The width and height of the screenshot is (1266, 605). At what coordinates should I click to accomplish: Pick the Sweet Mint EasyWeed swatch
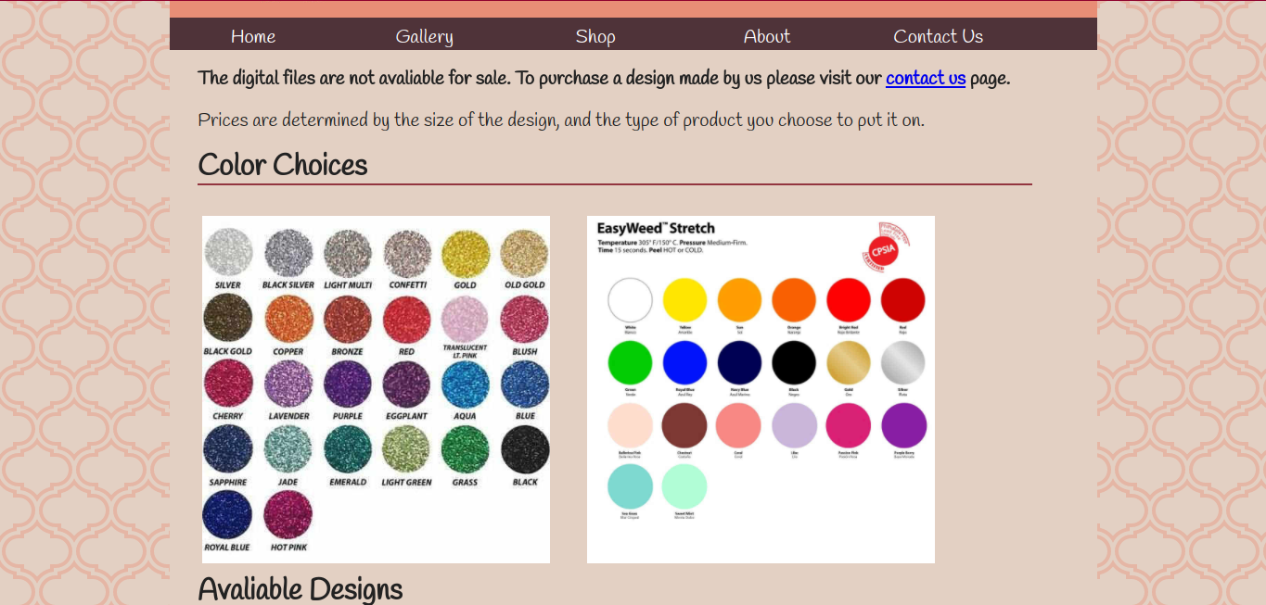(684, 487)
